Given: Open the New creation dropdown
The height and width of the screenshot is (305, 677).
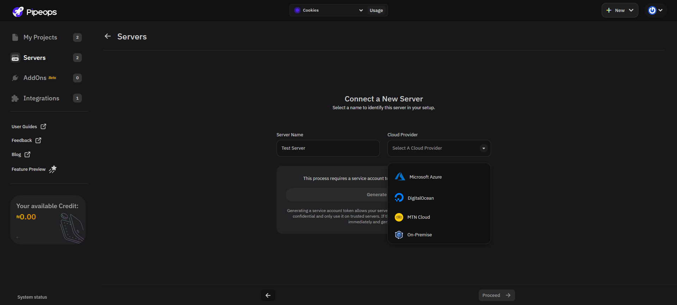Looking at the screenshot, I should pyautogui.click(x=619, y=10).
